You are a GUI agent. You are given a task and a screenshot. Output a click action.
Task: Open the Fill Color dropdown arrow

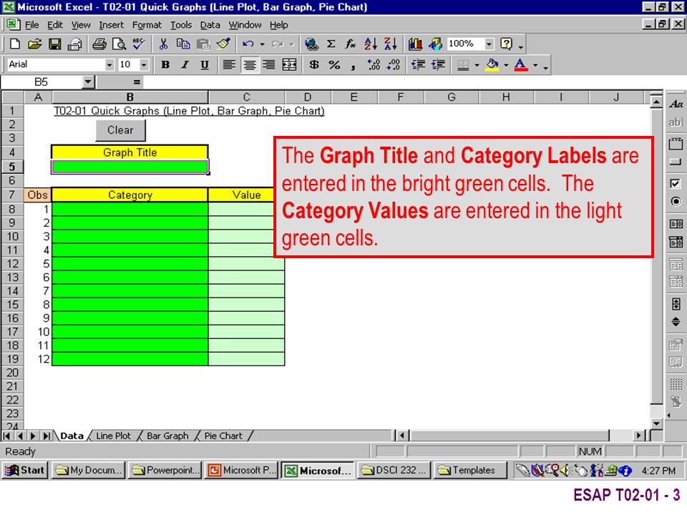(x=506, y=65)
